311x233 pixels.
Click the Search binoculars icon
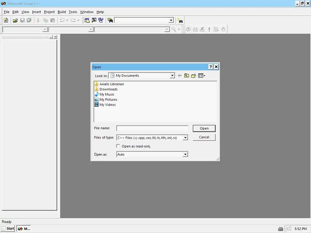[x=180, y=20]
